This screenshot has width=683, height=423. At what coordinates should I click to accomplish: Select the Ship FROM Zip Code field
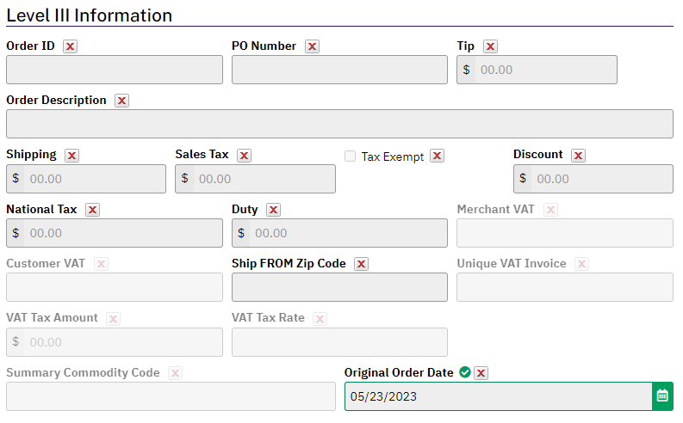click(x=339, y=287)
